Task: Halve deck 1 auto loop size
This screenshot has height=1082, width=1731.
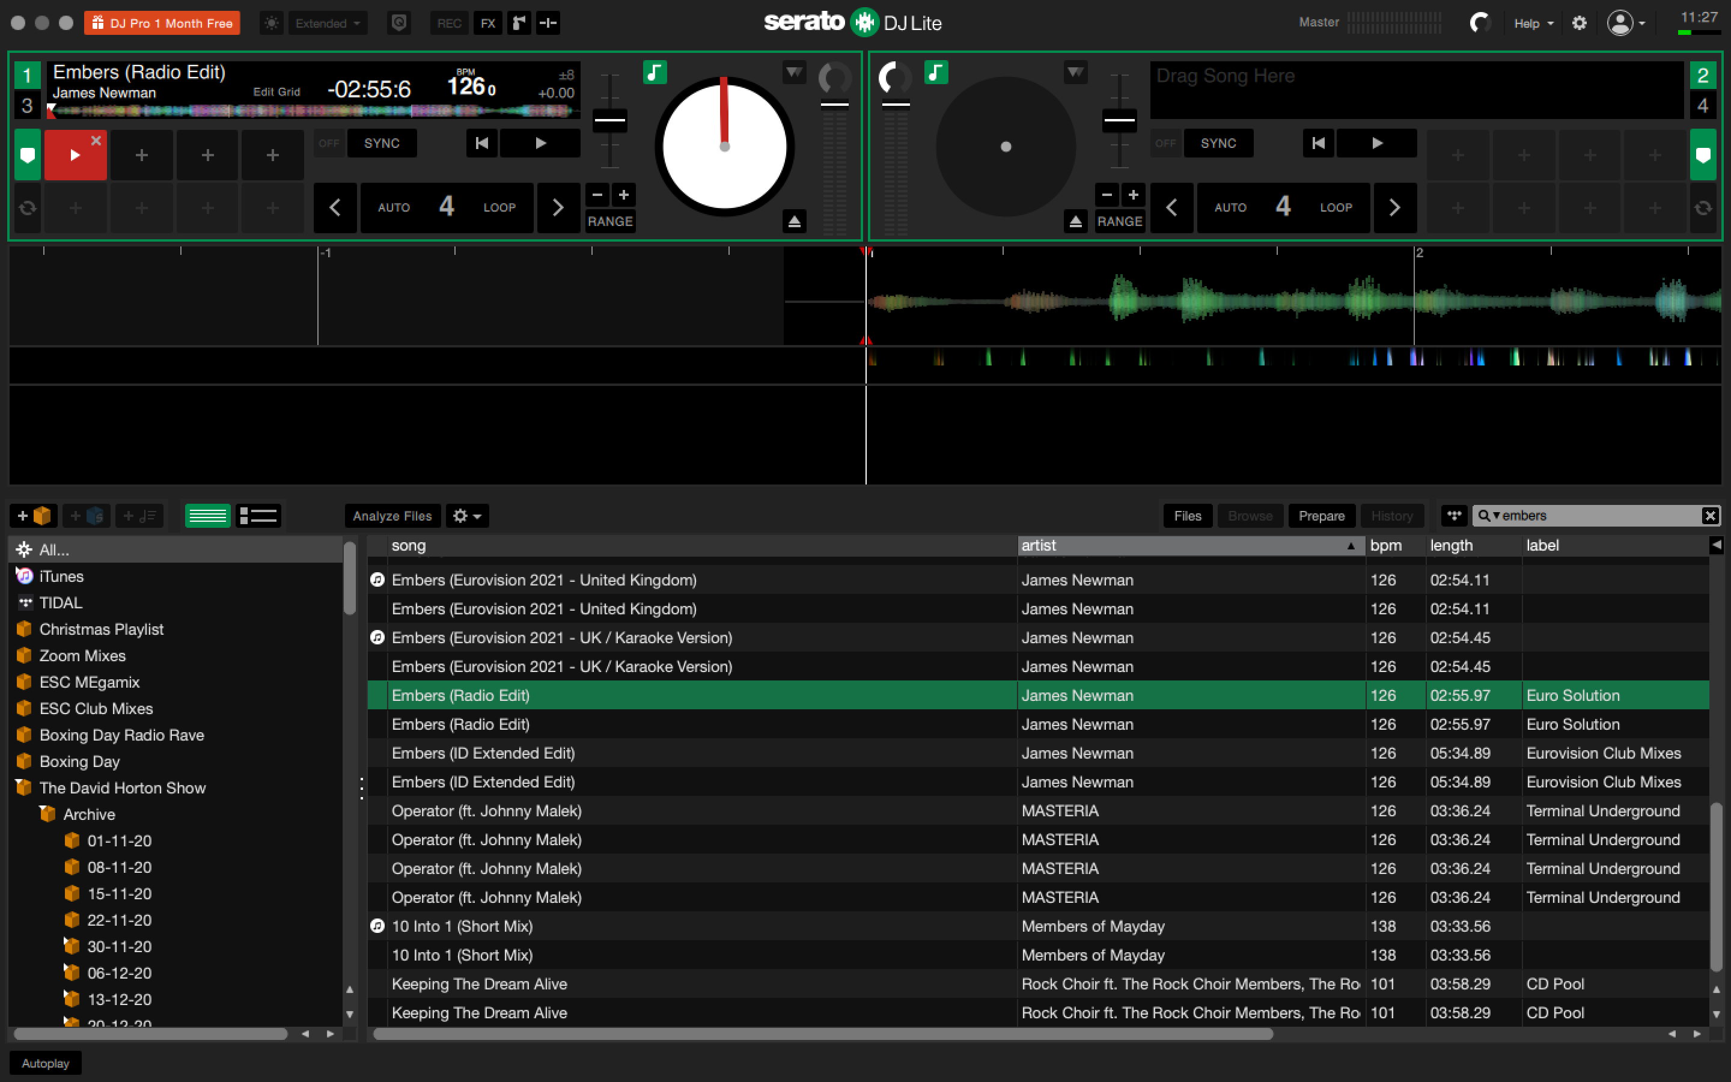Action: (335, 207)
